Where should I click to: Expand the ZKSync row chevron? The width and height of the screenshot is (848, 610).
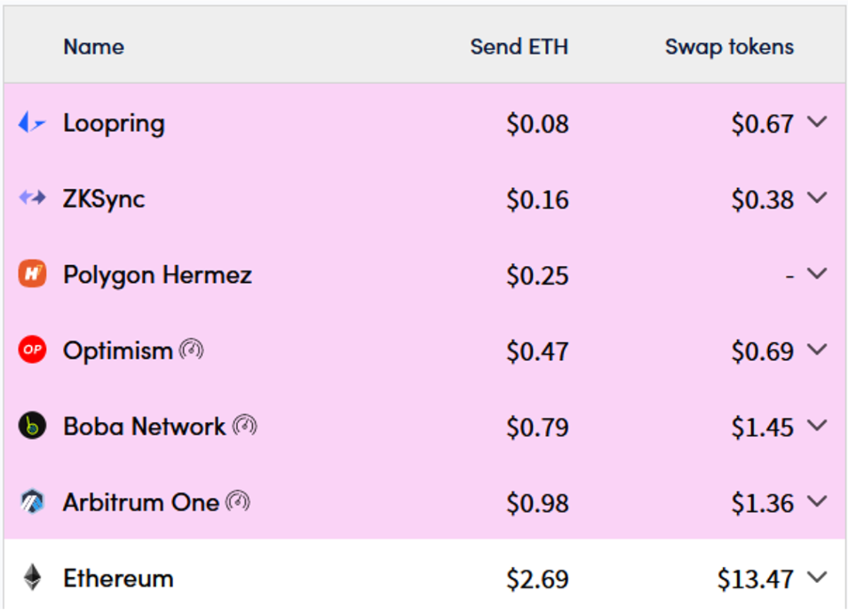(x=817, y=198)
